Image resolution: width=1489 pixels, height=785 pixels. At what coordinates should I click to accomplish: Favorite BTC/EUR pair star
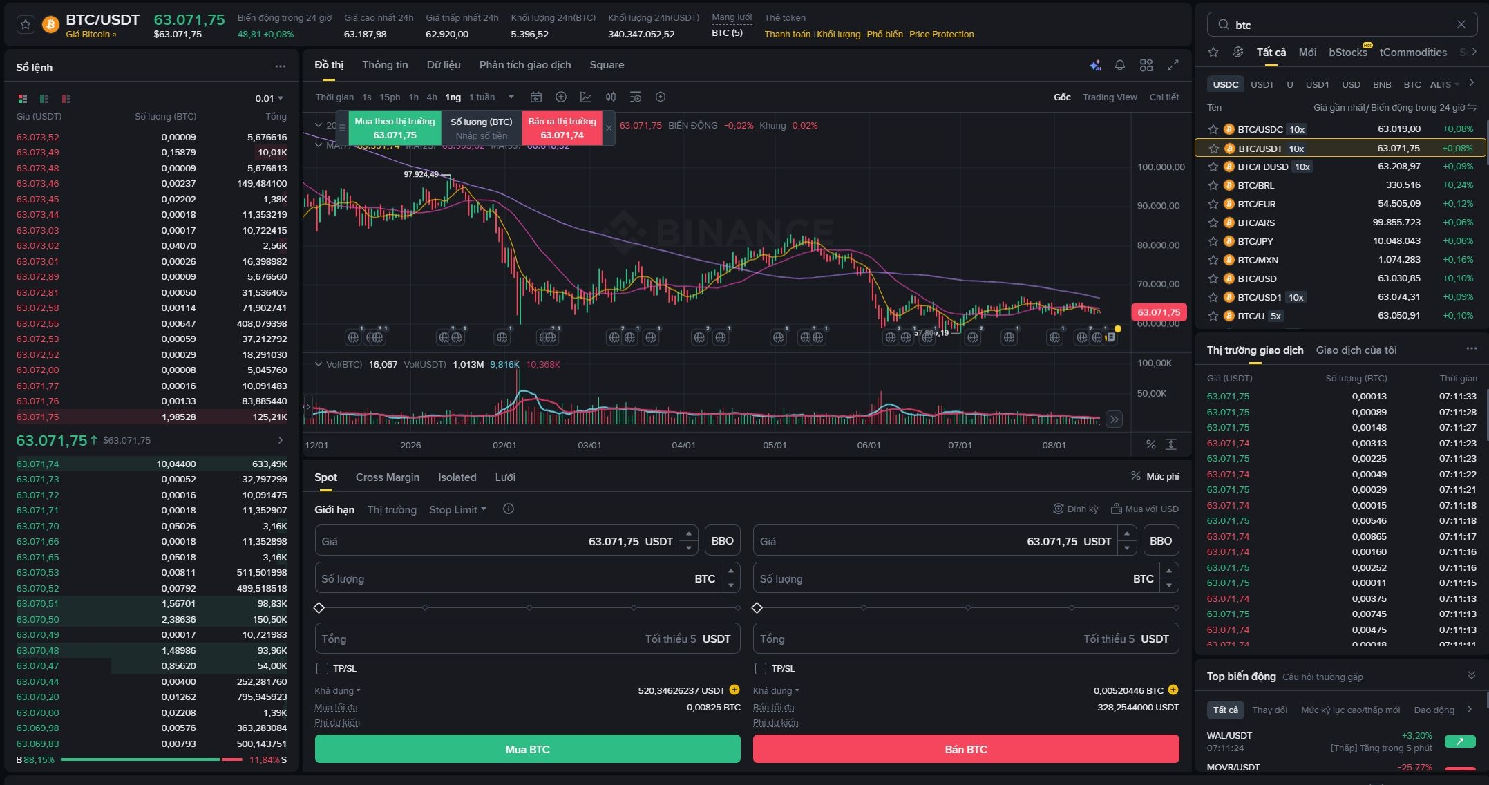(1213, 204)
